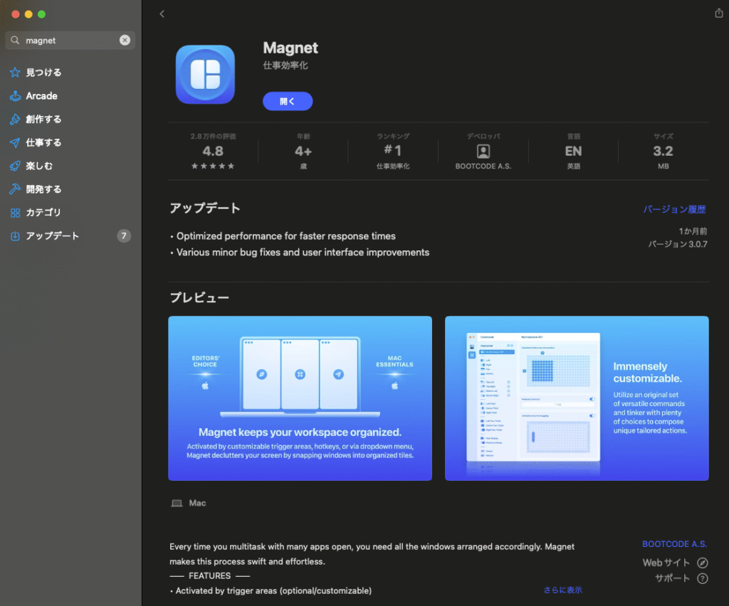Click the FEATURES heading in description
Image resolution: width=729 pixels, height=606 pixels.
[x=209, y=576]
